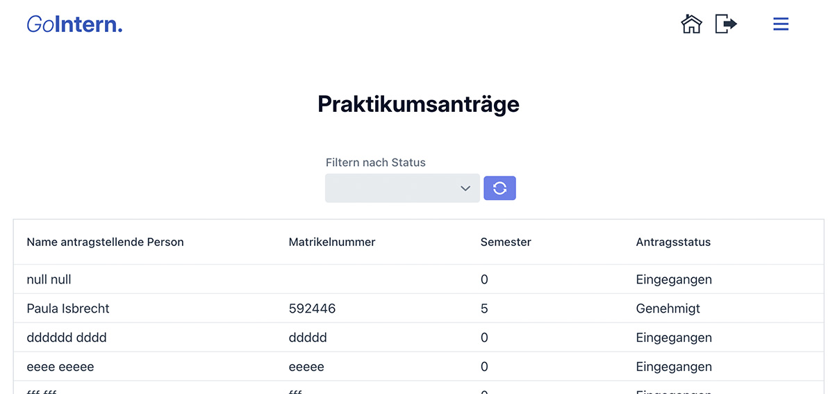Open the eeee eeeee application entry
This screenshot has width=835, height=394.
point(60,367)
